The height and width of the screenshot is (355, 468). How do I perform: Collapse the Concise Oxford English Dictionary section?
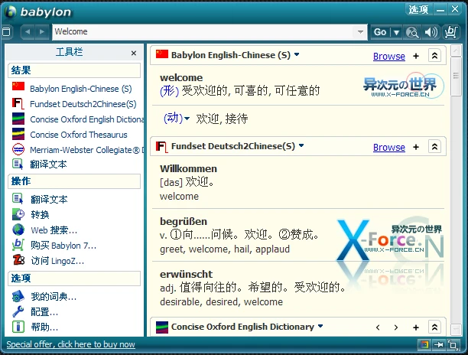point(434,327)
